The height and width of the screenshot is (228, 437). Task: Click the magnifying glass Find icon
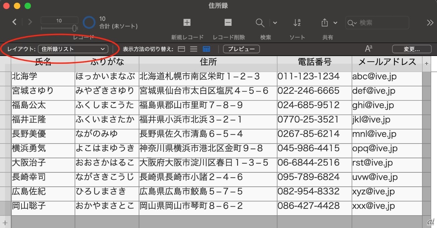(260, 22)
